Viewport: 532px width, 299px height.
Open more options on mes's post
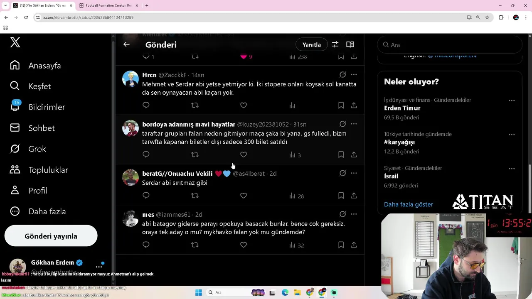pyautogui.click(x=354, y=214)
